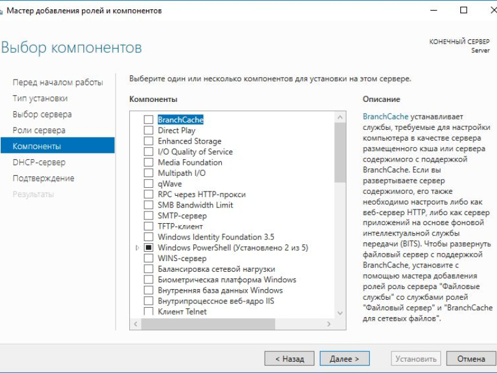Click the components list scroll-up arrow
Screen dimensions: 497x373
click(340, 117)
